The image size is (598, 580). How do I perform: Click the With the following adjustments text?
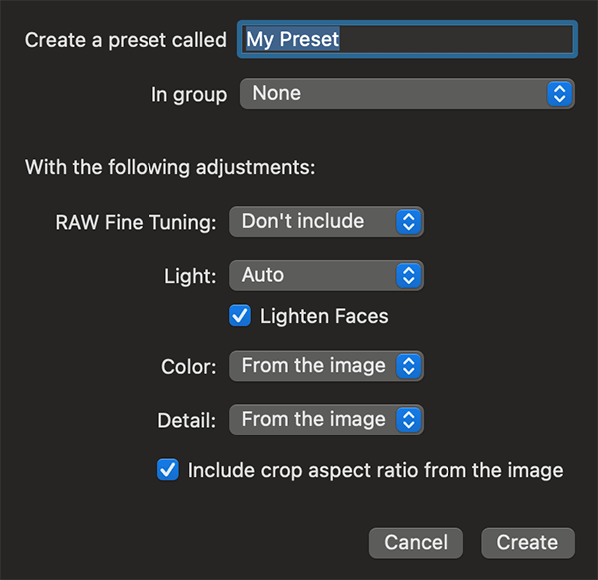(170, 167)
